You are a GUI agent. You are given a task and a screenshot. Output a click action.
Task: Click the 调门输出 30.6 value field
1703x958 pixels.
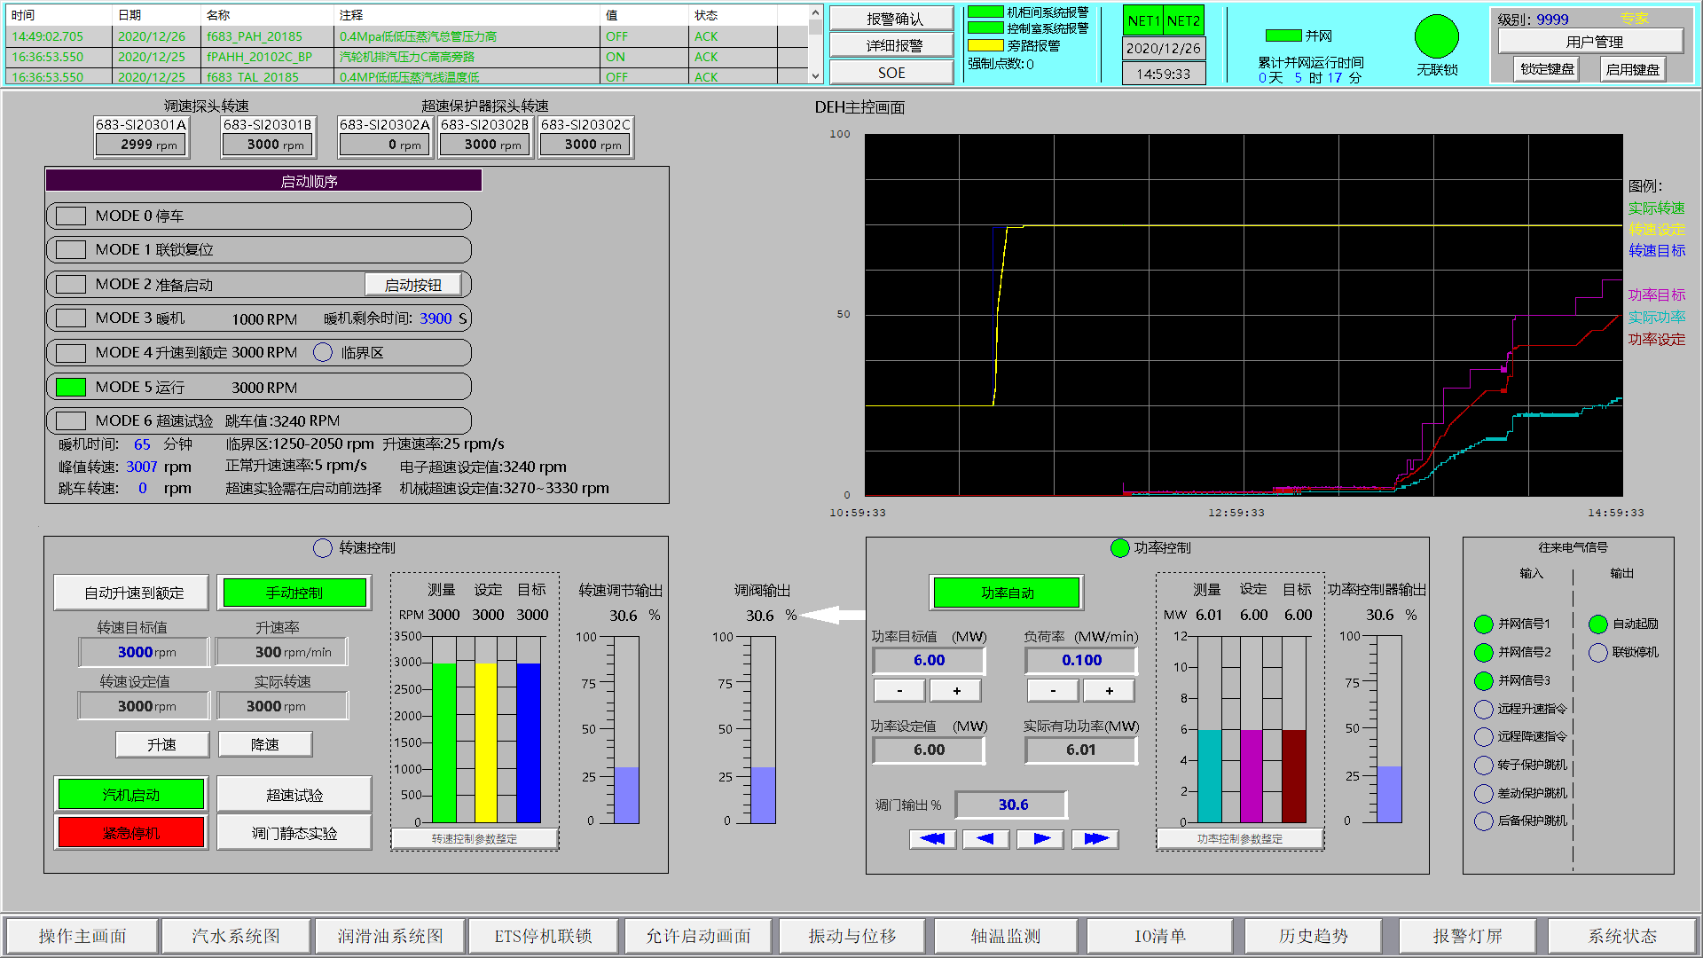pyautogui.click(x=1012, y=805)
